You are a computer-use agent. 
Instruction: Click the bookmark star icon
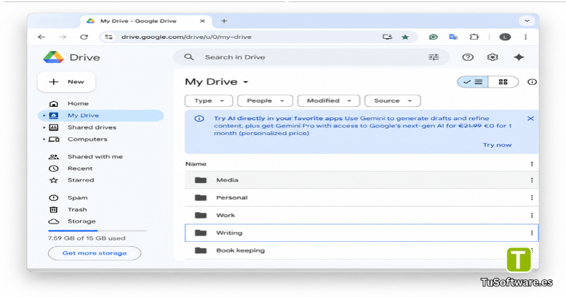pos(405,37)
